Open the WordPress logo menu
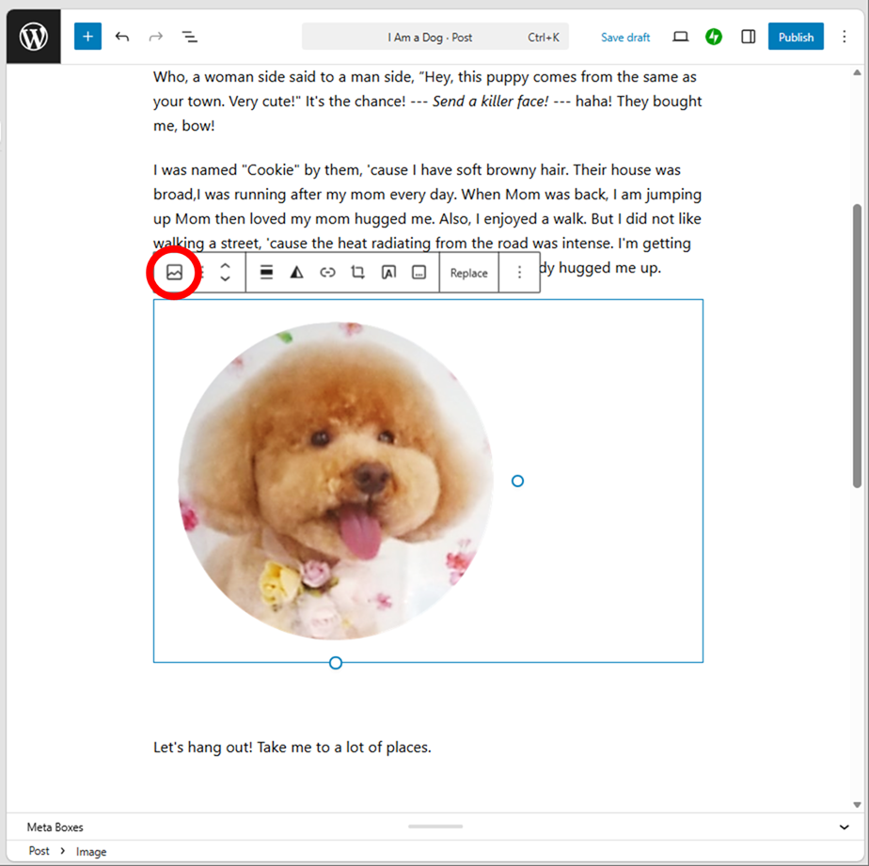The width and height of the screenshot is (869, 866). 34,38
